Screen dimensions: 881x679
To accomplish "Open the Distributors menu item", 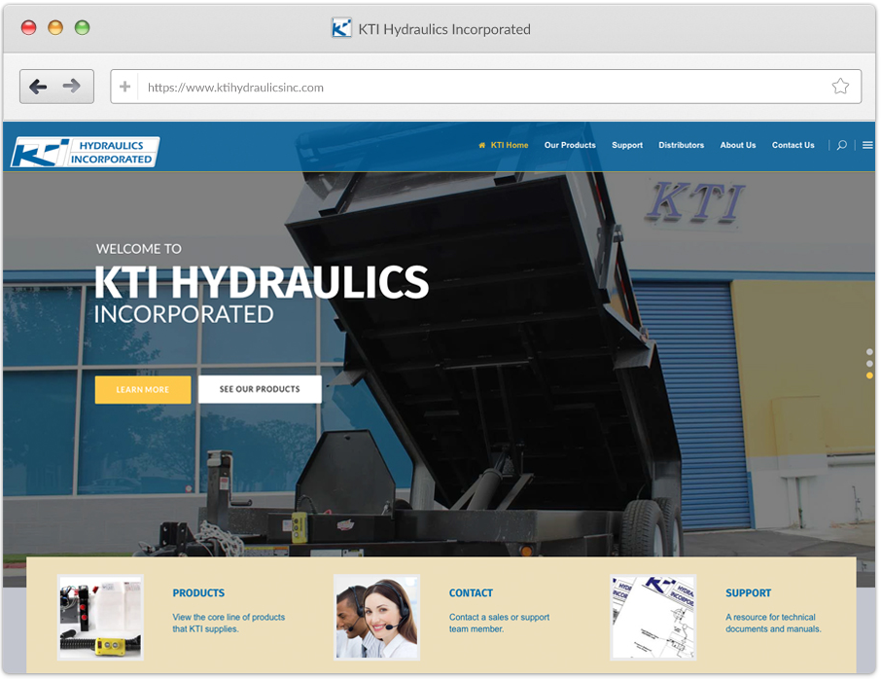I will [x=681, y=145].
